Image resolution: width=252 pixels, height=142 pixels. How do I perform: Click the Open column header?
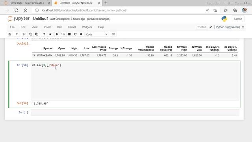61,48
